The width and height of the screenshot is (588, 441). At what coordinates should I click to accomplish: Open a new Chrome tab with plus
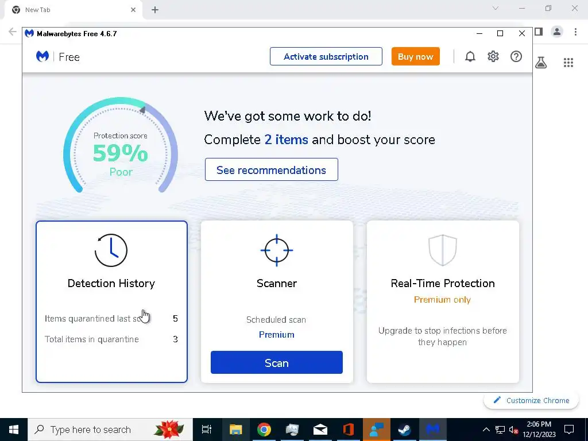tap(155, 10)
